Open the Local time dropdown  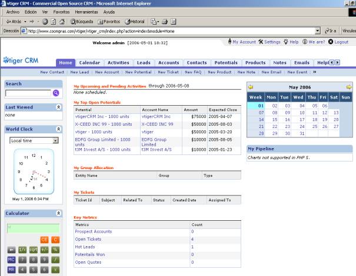(x=34, y=140)
